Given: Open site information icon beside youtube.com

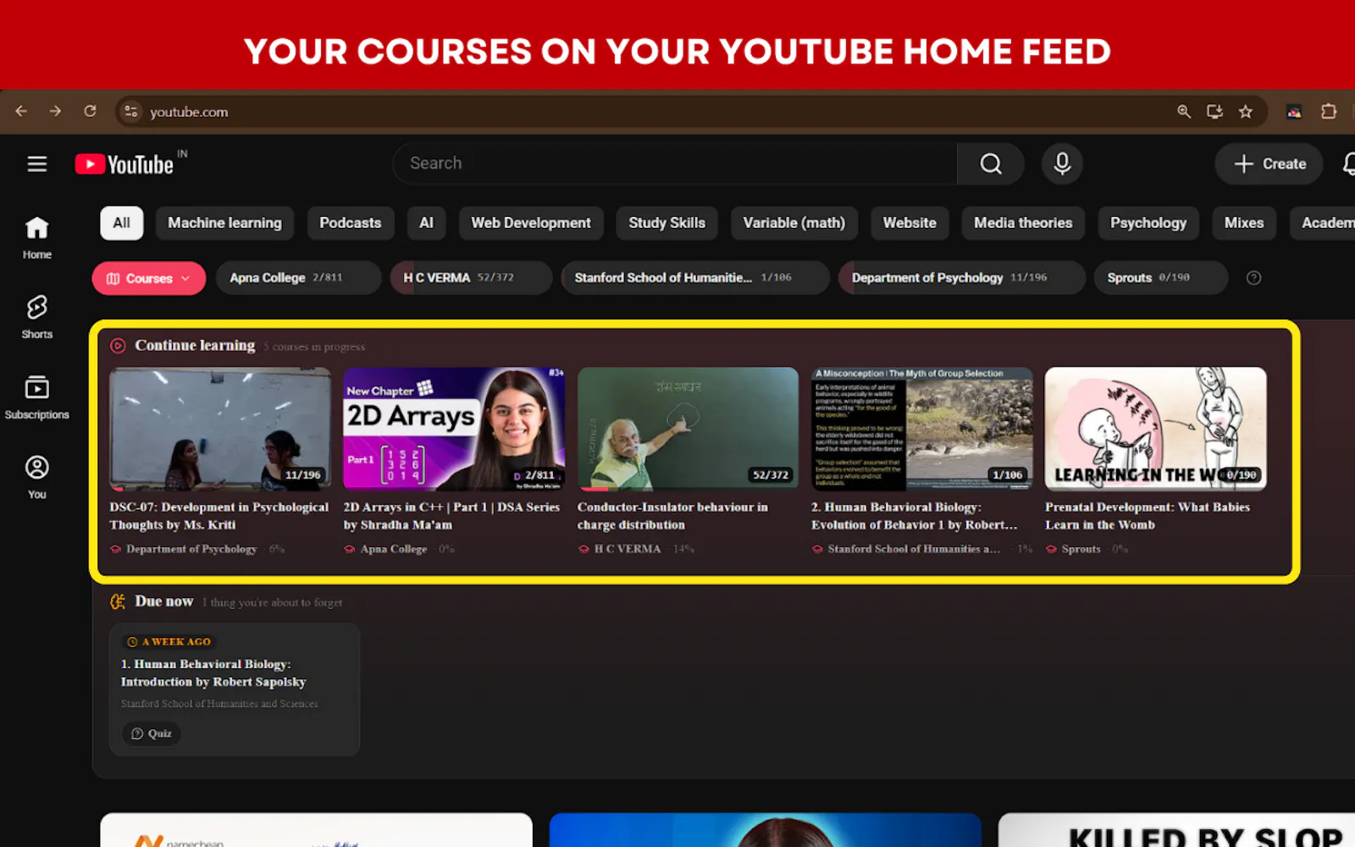Looking at the screenshot, I should click(130, 111).
